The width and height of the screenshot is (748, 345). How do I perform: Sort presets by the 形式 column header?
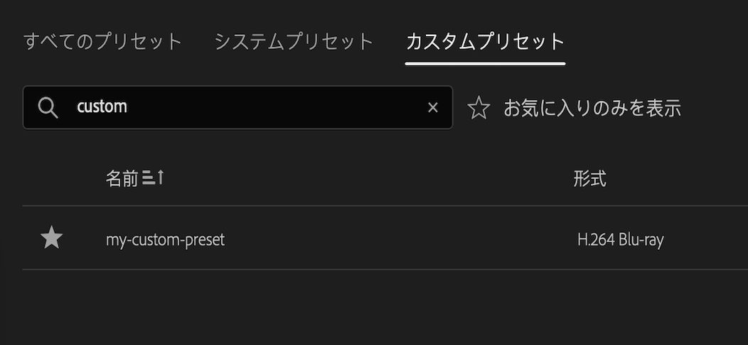(589, 179)
